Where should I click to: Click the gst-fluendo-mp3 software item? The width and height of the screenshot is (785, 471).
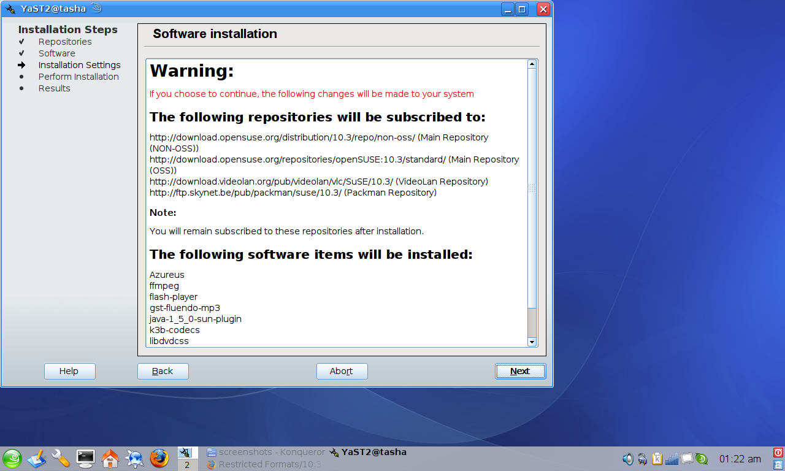pyautogui.click(x=185, y=308)
